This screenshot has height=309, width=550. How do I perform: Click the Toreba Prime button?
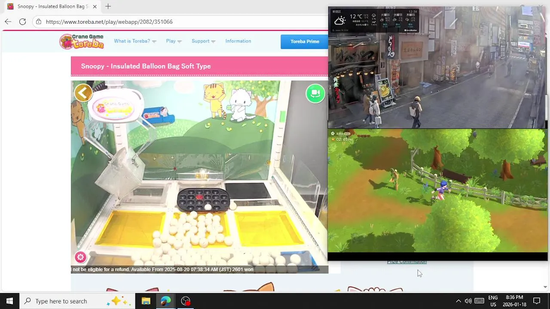(x=305, y=42)
